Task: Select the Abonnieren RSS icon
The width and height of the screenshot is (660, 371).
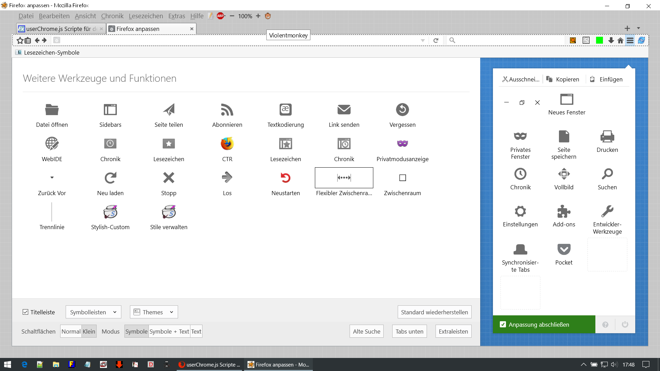Action: coord(227,110)
